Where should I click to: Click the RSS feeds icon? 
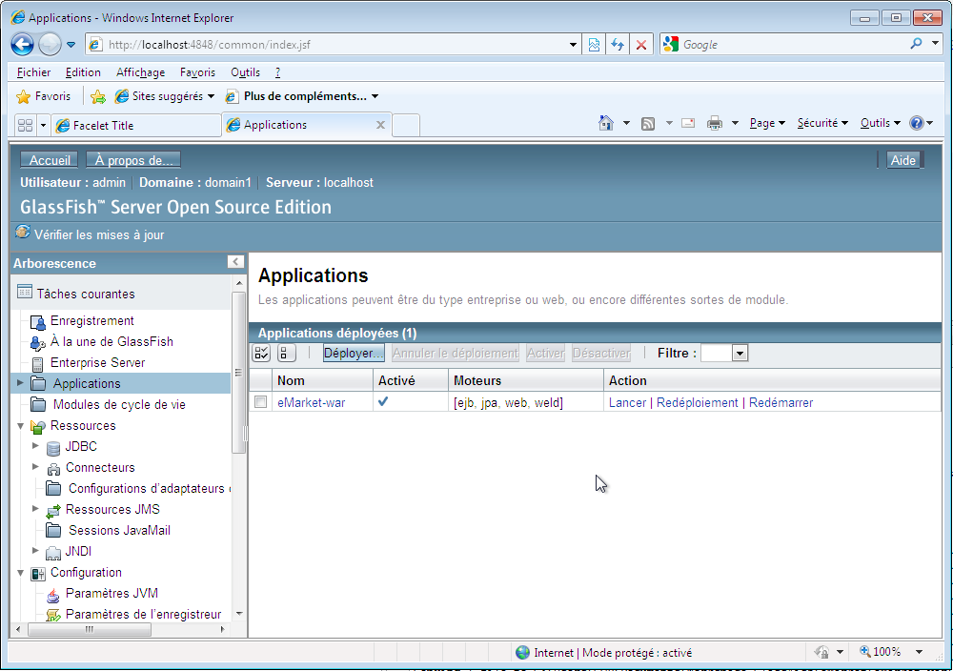point(648,124)
